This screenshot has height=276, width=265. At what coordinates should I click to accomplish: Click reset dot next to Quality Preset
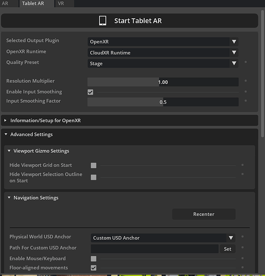pyautogui.click(x=246, y=62)
